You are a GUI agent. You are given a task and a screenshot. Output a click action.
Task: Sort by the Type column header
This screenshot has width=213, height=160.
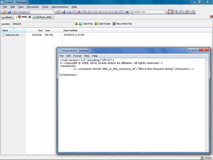point(53,30)
